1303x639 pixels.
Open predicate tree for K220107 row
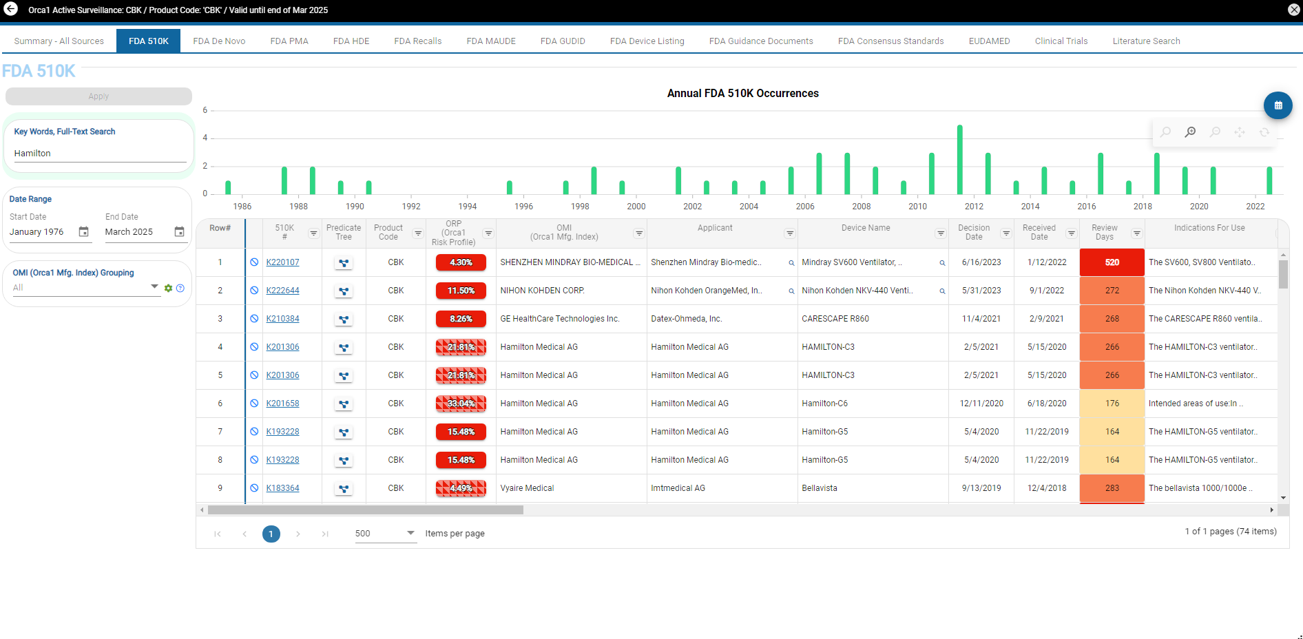pyautogui.click(x=344, y=262)
